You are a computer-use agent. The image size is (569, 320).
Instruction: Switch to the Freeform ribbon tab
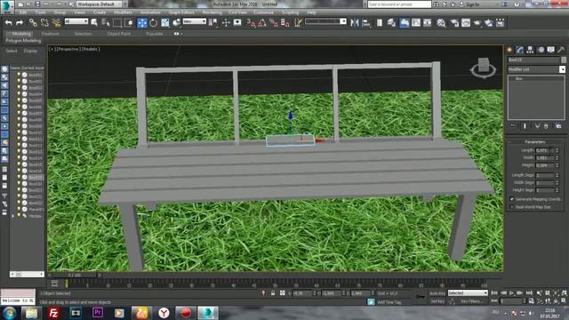point(51,34)
